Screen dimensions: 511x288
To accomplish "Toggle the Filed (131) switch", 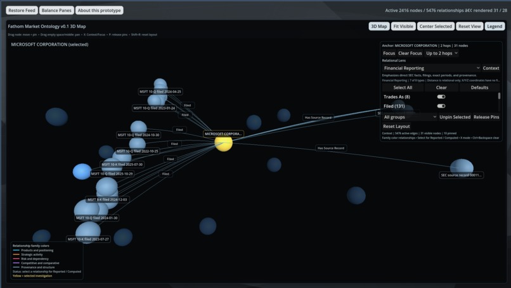I will (441, 106).
